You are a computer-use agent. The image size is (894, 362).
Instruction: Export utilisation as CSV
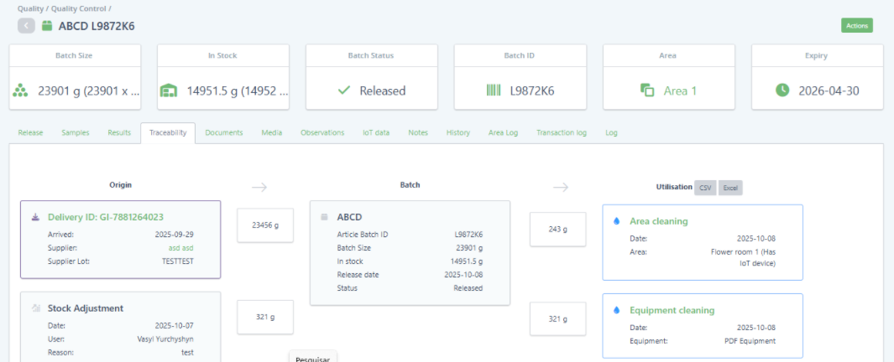point(705,188)
